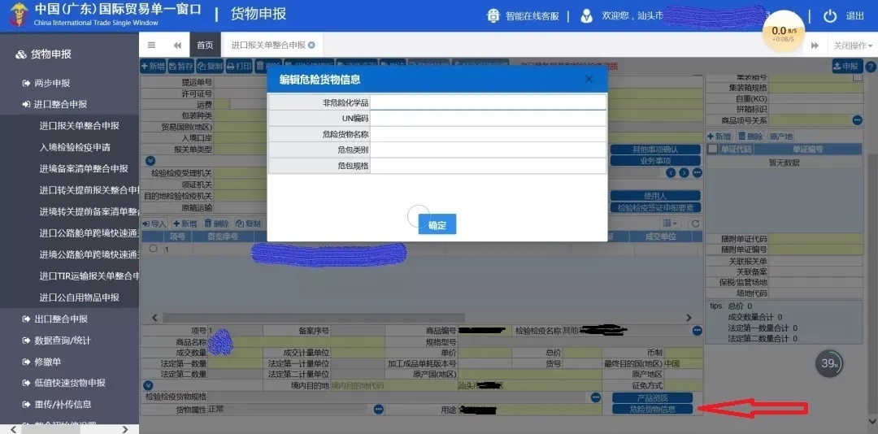Close the 进口报关单整合申报 tab

click(311, 46)
